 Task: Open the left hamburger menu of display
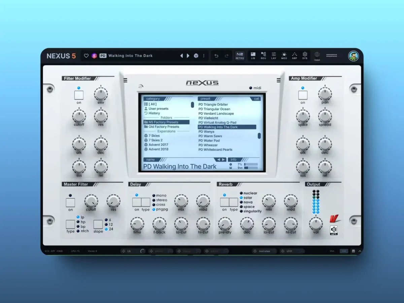pyautogui.click(x=125, y=80)
